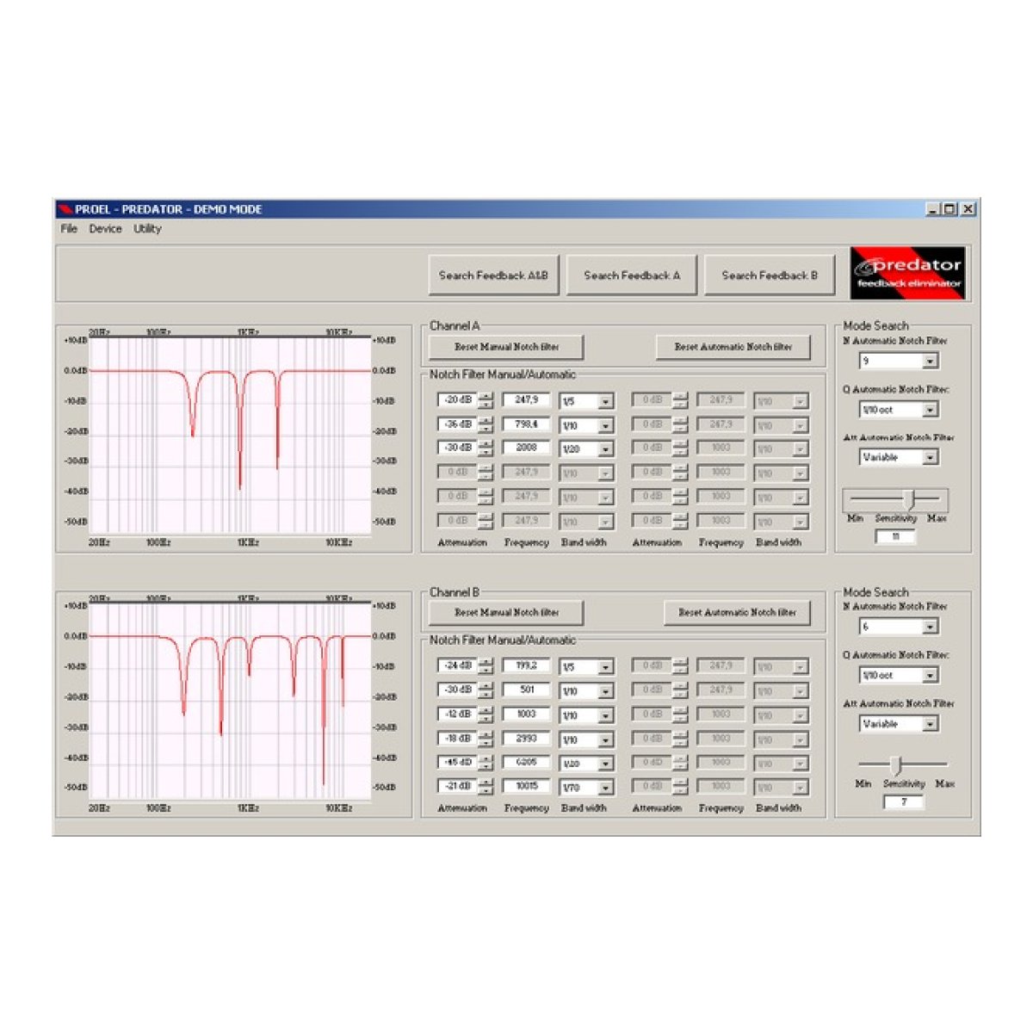Click Channel A Sensitivity slider handle
The image size is (1033, 1033).
[x=908, y=498]
